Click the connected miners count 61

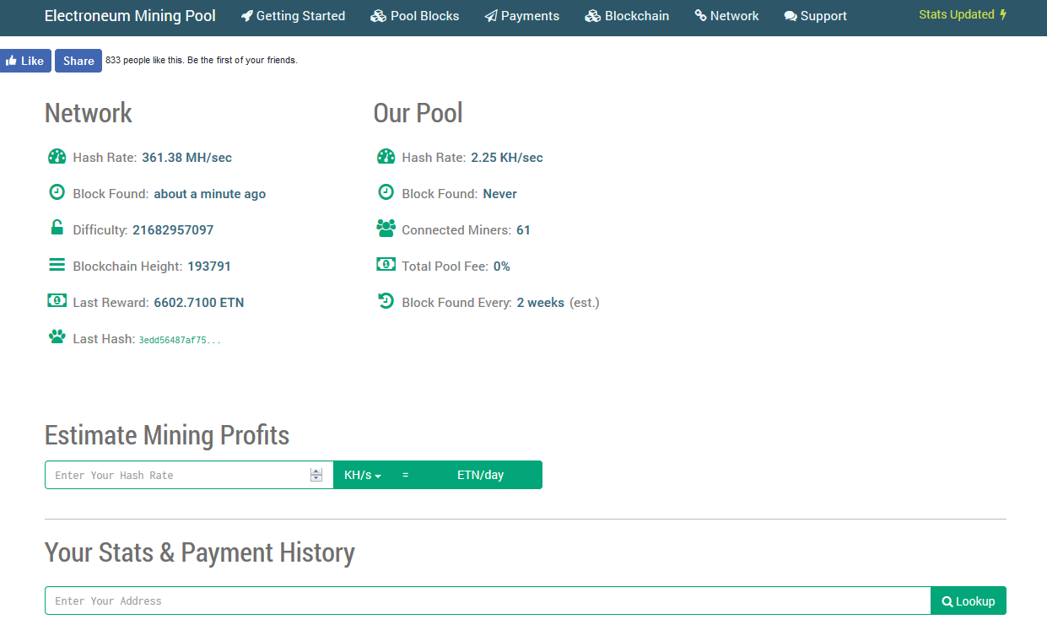[x=523, y=230]
